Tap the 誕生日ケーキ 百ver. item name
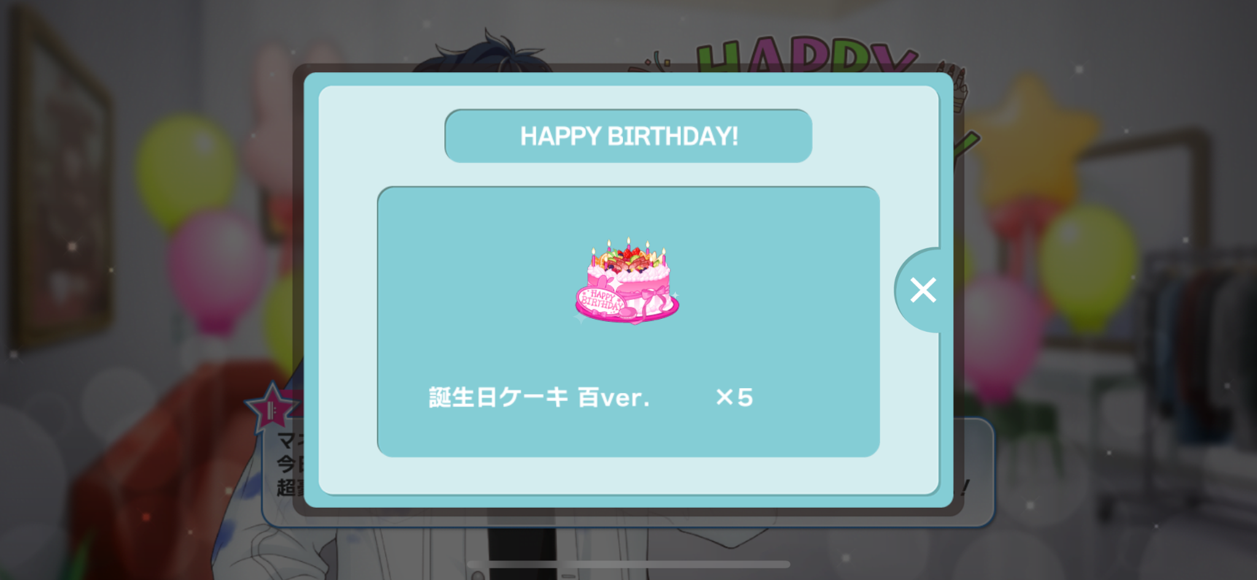Image resolution: width=1257 pixels, height=580 pixels. [x=539, y=397]
